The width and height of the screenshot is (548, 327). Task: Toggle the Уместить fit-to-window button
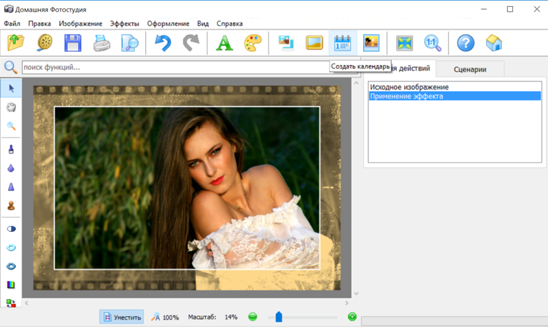pos(121,317)
